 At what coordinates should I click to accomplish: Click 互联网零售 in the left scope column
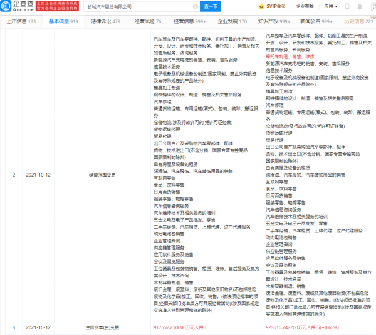[164, 178]
